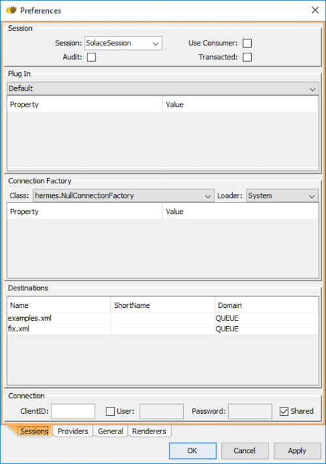Open the General tab
326x464 pixels.
[111, 431]
